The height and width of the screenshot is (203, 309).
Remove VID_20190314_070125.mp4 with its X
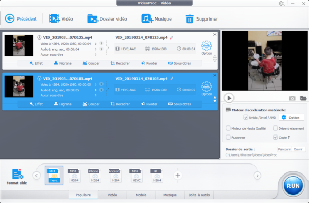point(214,35)
